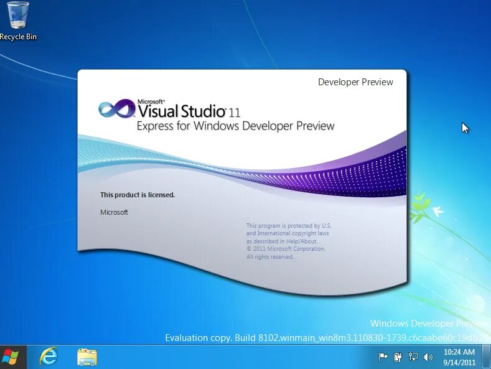The image size is (491, 369).
Task: Click 'This product is licensed.' text
Action: [138, 195]
